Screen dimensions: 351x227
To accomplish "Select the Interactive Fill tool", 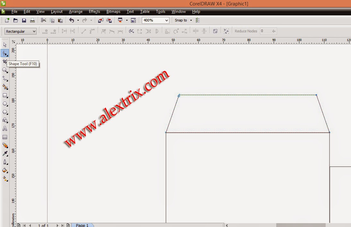I will [x=5, y=179].
